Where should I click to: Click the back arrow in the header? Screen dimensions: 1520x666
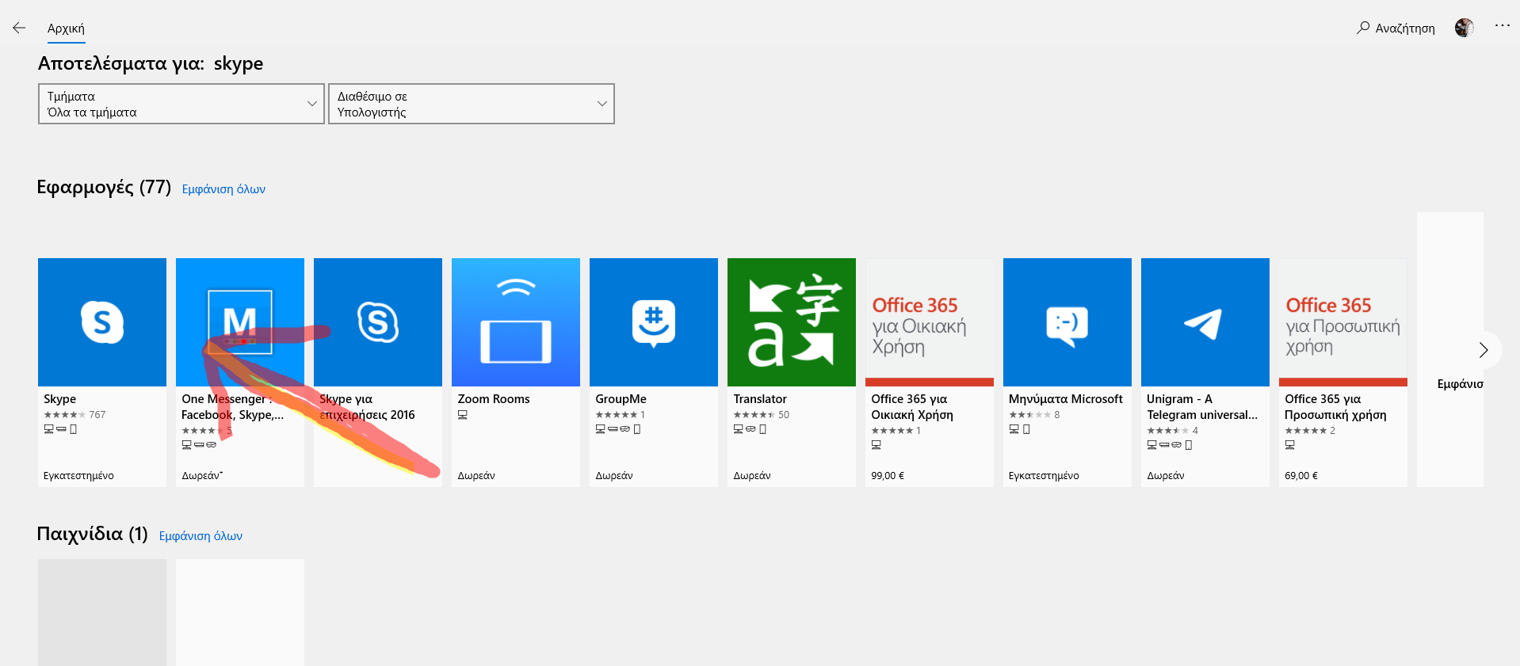pyautogui.click(x=19, y=28)
